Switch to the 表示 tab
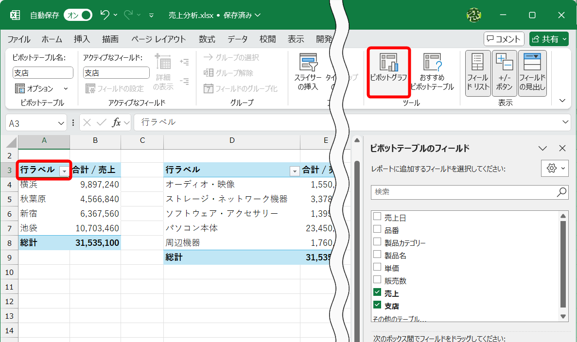Screen dimensions: 577x342 296,39
